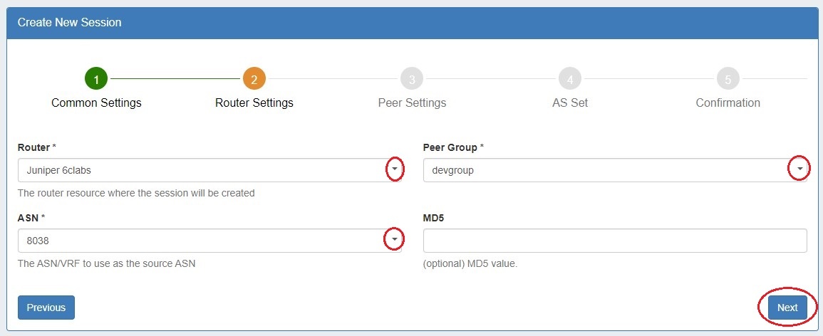
Task: Expand the ASN dropdown arrow
Action: coord(394,240)
